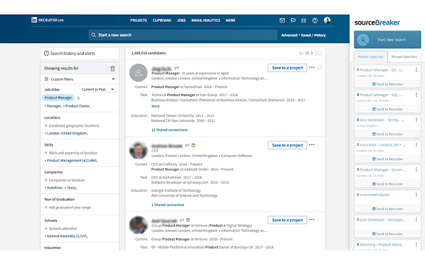View 11 Shared connections
Image resolution: width=425 pixels, height=265 pixels.
pos(169,130)
